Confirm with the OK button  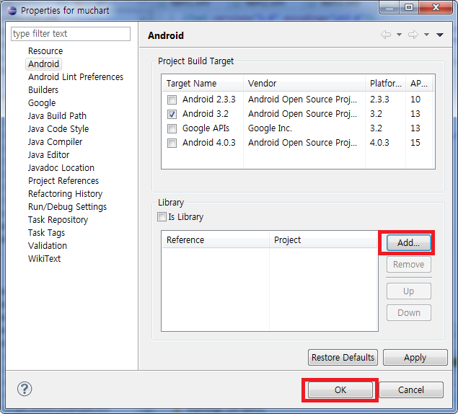point(340,389)
